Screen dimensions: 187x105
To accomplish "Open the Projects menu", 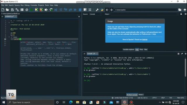I will coord(41,5).
